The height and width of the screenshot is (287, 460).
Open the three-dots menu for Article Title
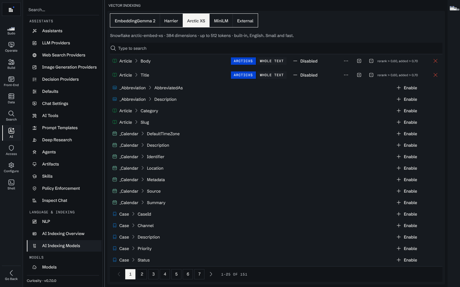point(346,75)
